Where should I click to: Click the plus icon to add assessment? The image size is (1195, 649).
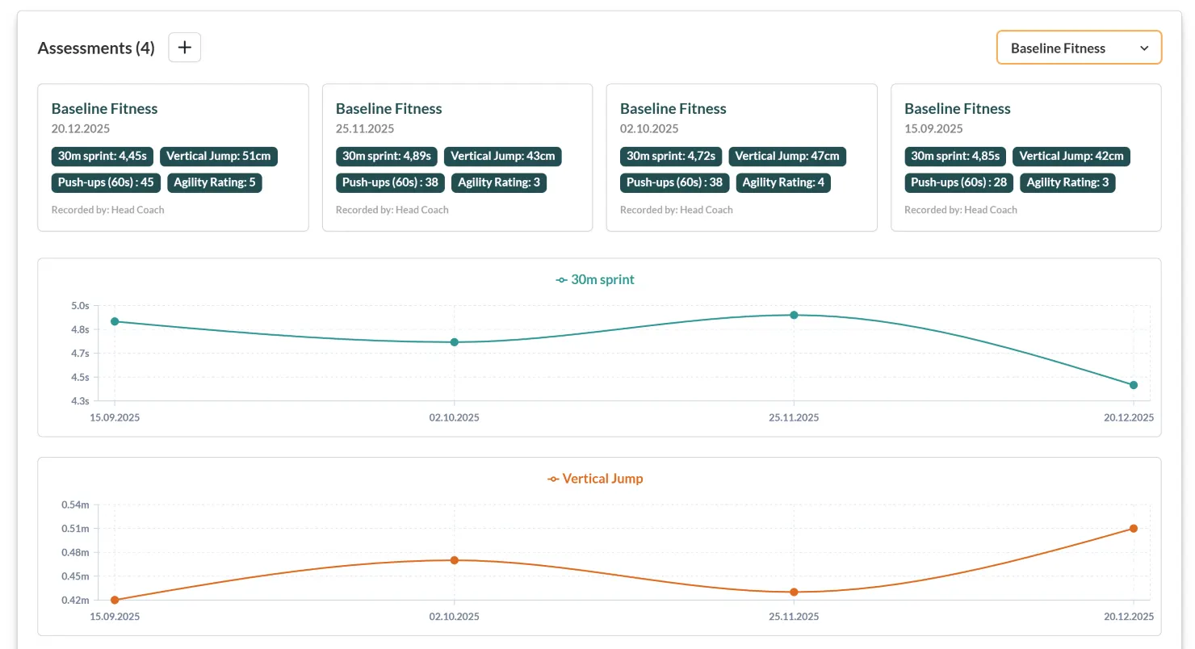point(184,48)
